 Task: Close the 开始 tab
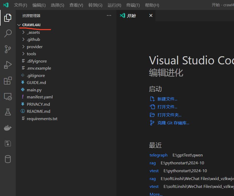tap(151, 15)
